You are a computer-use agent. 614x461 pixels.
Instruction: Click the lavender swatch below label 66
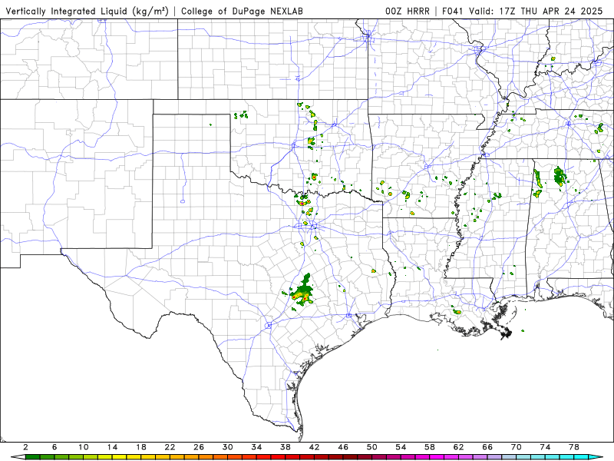[x=494, y=457]
